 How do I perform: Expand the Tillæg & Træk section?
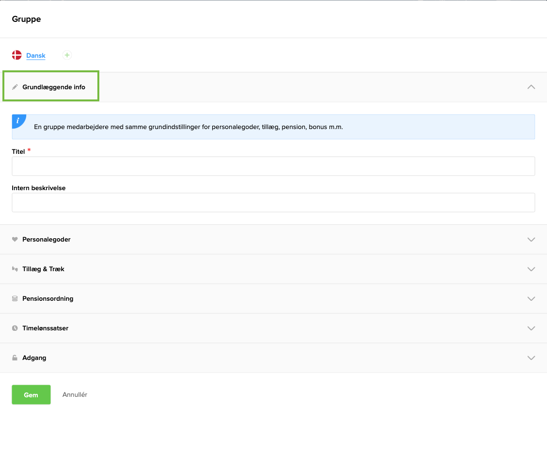click(x=531, y=269)
